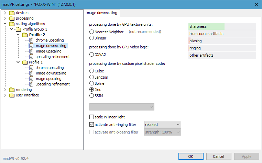
Task: Click the OK button
Action: coord(191,156)
